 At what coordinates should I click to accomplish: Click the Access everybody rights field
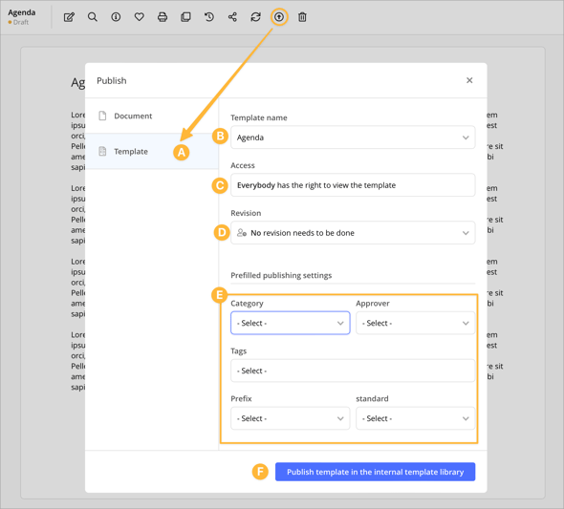point(353,185)
